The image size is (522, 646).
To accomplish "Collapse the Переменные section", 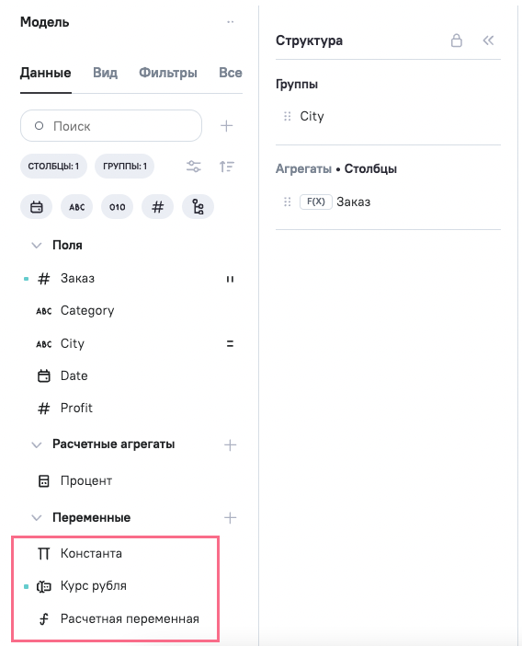I will (37, 518).
